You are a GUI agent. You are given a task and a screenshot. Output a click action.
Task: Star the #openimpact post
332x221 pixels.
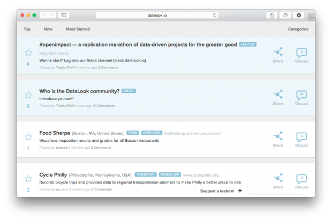coord(28,52)
